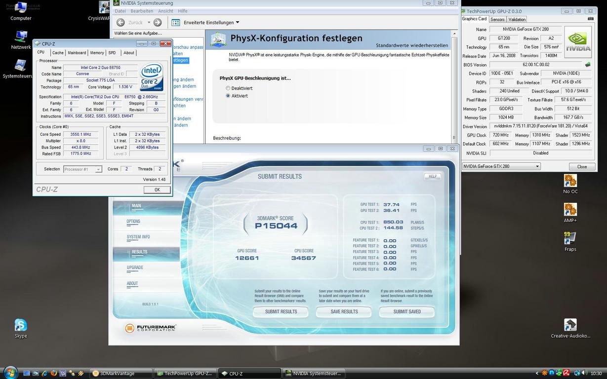Open the No OC desktop shortcut
607x379 pixels.
570,184
